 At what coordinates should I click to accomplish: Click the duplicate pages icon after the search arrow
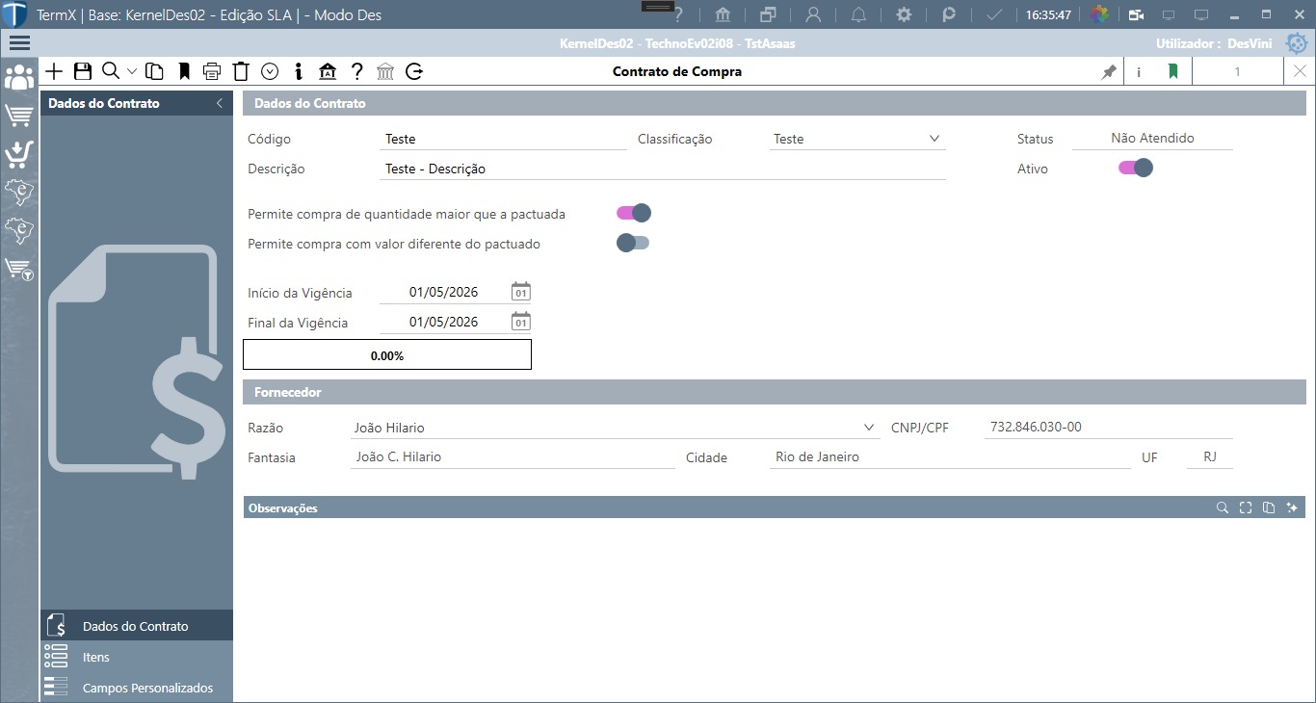point(154,71)
